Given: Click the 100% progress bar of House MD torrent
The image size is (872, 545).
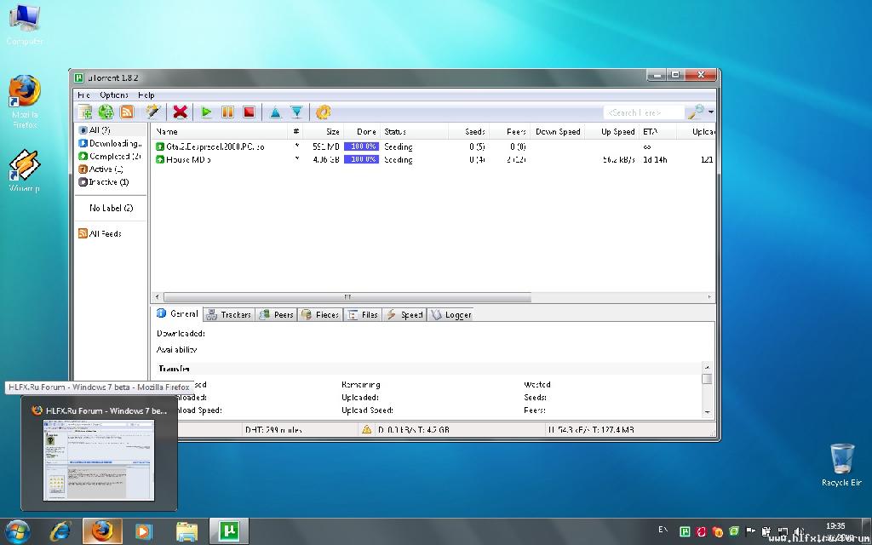Looking at the screenshot, I should click(x=361, y=159).
